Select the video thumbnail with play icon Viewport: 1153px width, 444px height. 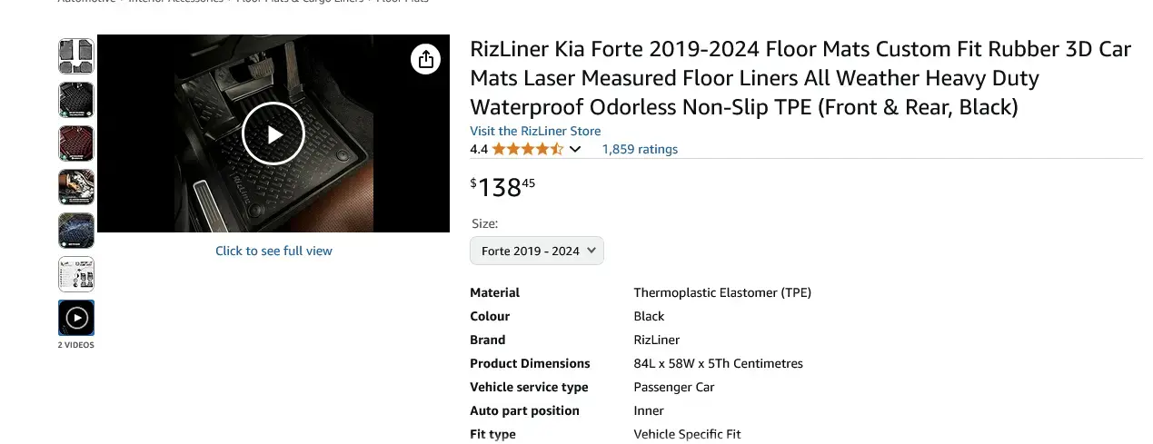click(x=76, y=318)
